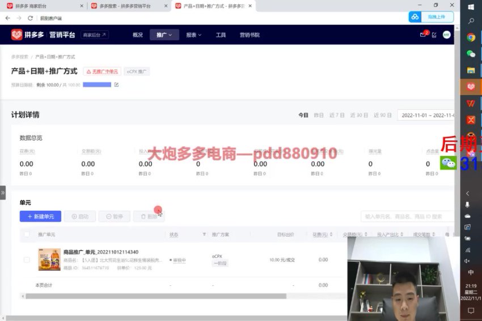The image size is (482, 321).
Task: Open the 工具 menu item
Action: pyautogui.click(x=221, y=35)
